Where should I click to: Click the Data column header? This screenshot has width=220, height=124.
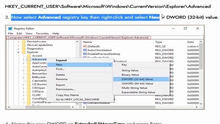pos(190,42)
